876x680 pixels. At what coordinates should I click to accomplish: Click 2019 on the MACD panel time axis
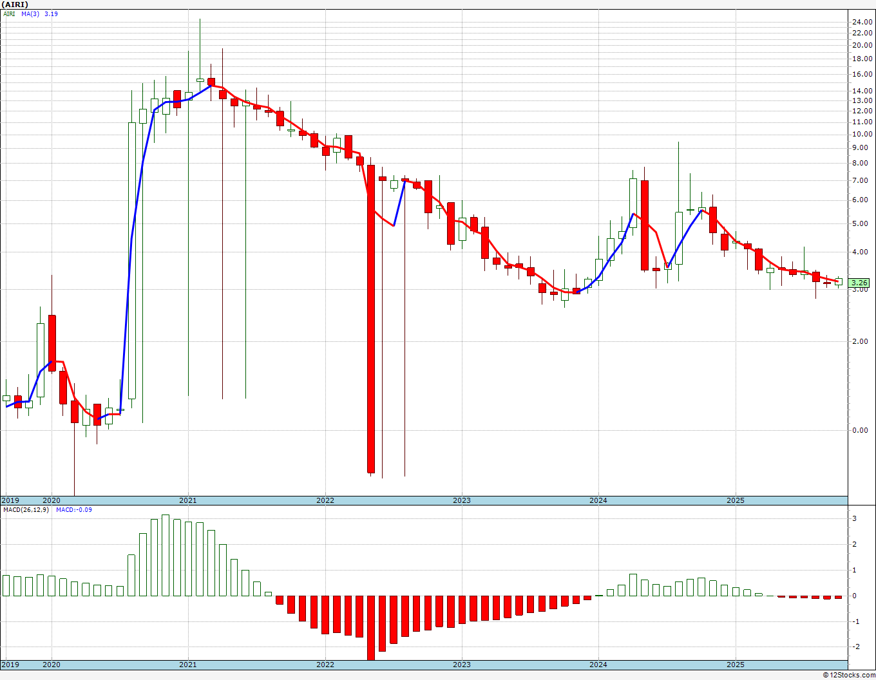10,665
